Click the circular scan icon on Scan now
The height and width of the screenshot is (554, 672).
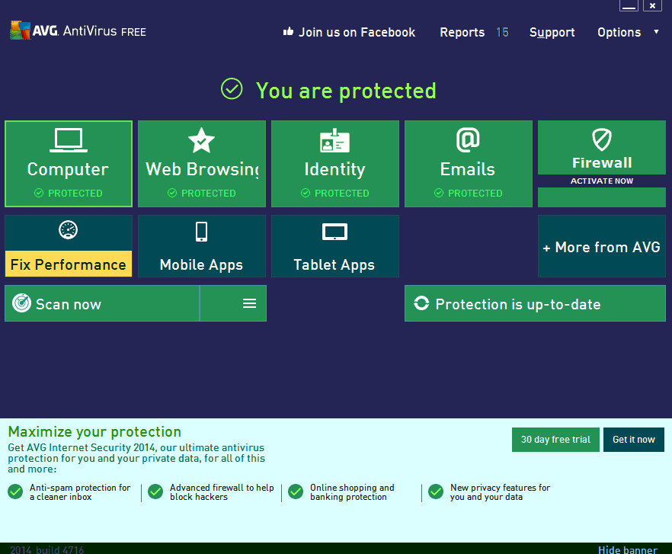click(22, 303)
